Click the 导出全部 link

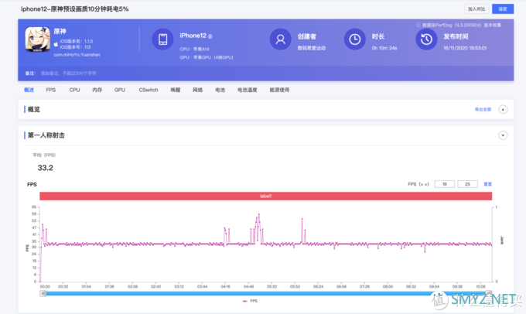tap(483, 109)
